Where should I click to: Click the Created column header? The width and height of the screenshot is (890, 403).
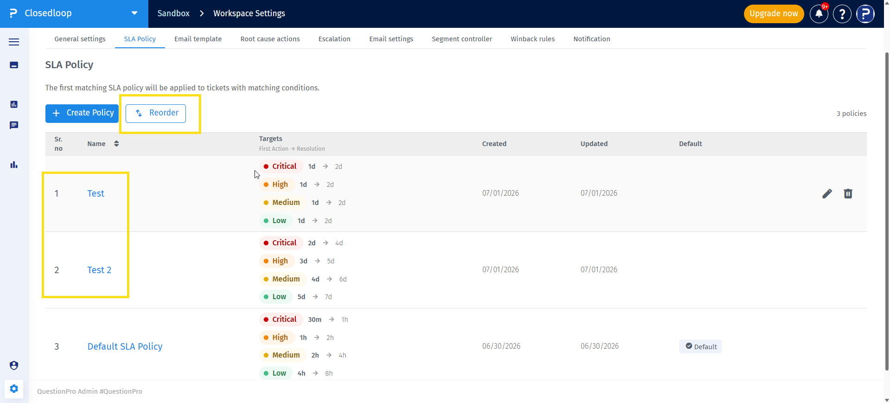point(494,144)
